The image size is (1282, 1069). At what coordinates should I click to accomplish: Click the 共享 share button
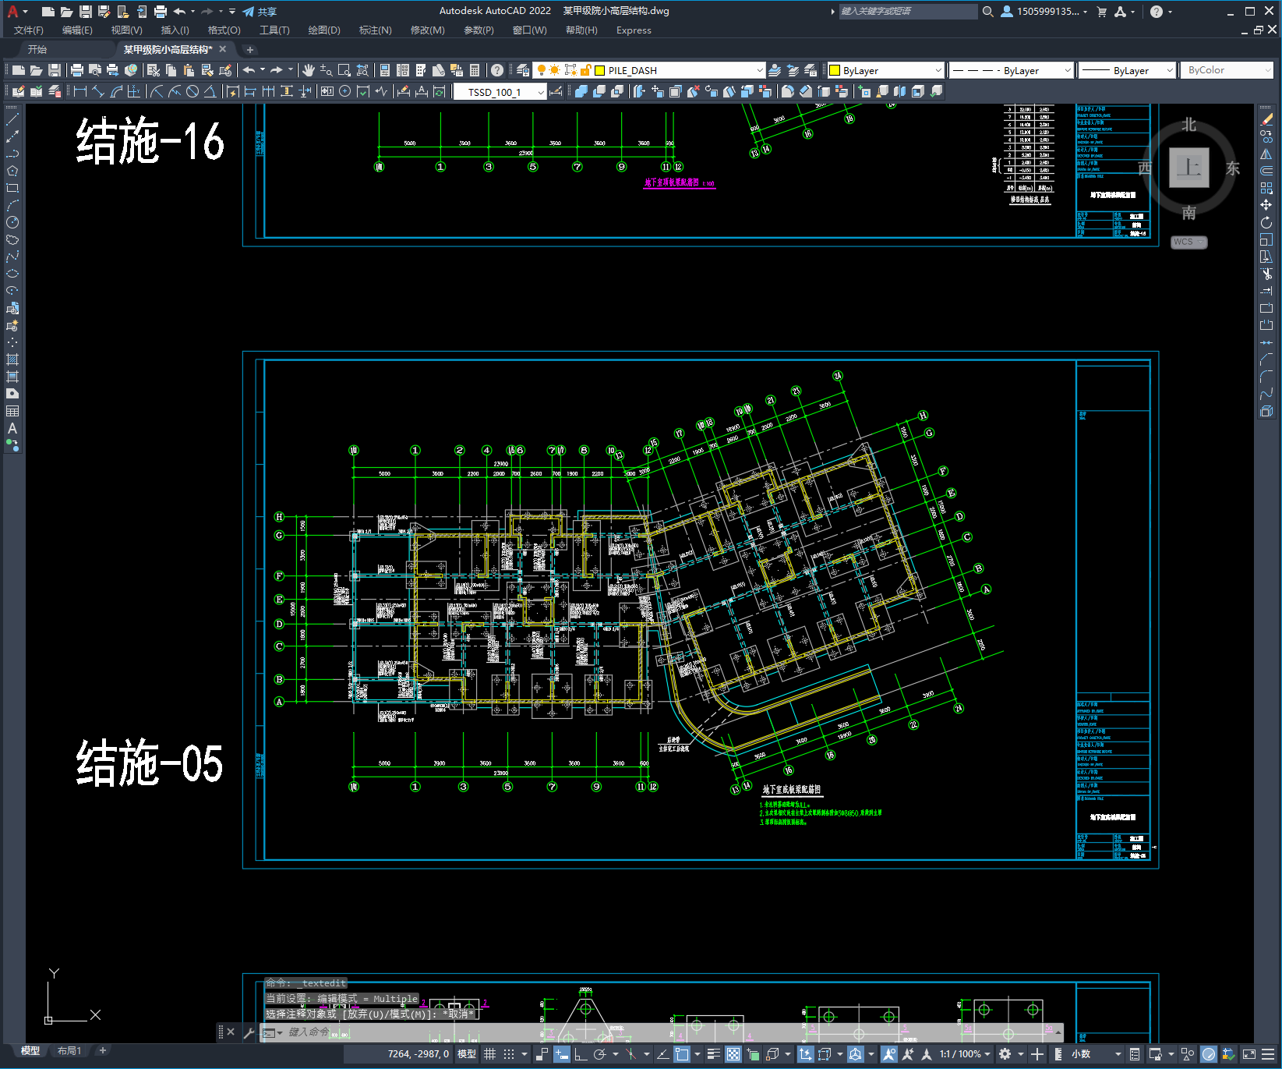pyautogui.click(x=260, y=12)
